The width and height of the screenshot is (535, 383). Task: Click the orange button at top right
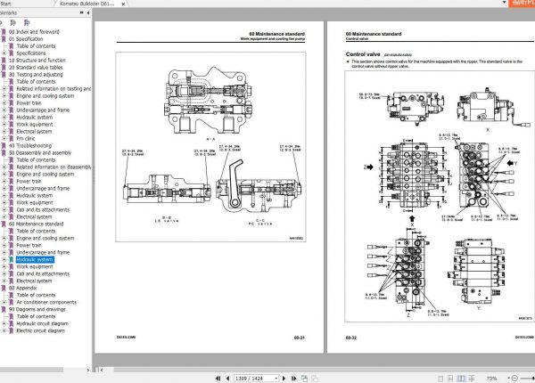tap(522, 3)
